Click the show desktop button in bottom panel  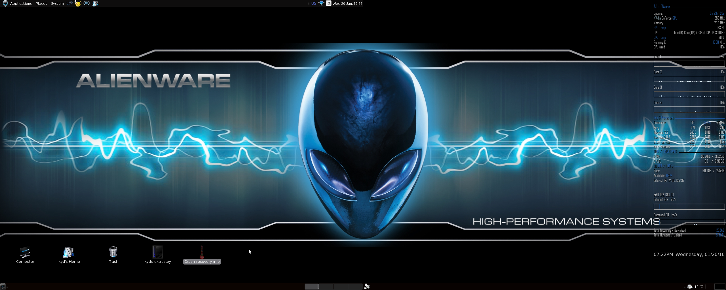(3, 286)
